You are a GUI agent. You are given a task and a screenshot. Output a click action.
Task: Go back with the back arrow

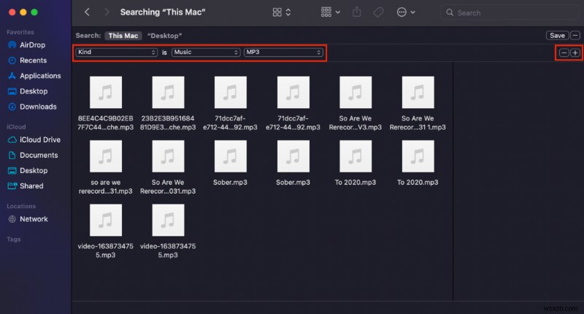pyautogui.click(x=87, y=12)
